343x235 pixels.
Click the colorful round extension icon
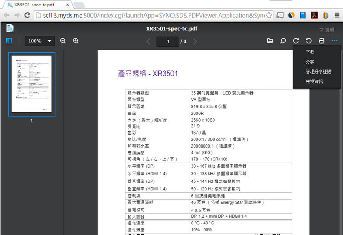point(325,15)
